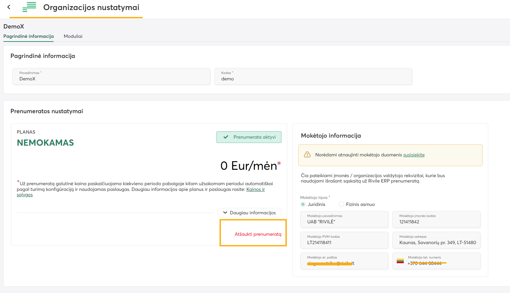This screenshot has width=510, height=293.
Task: Click the Mokėtojo adresas field
Action: pos(436,240)
